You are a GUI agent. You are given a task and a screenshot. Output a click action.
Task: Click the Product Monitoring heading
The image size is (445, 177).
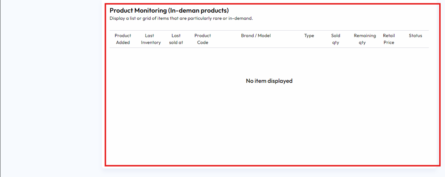pyautogui.click(x=169, y=10)
